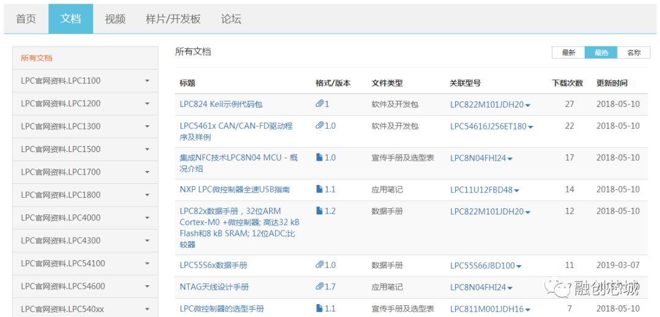660x317 pixels.
Task: Open 集成NFC技术LPC8N04 MCU 概况介绍 link
Action: pos(239,163)
